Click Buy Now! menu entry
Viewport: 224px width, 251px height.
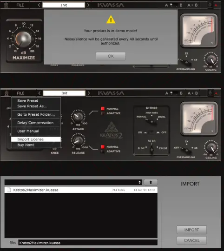point(26,145)
